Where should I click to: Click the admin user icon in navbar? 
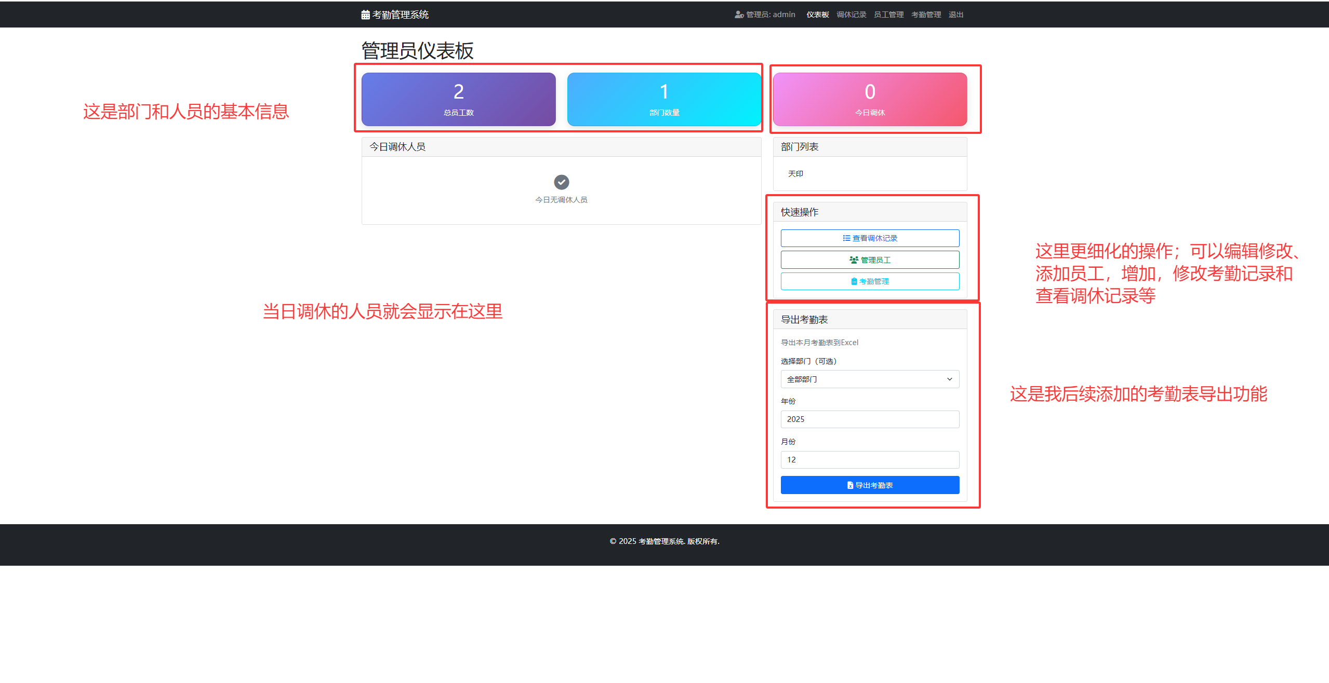tap(739, 15)
